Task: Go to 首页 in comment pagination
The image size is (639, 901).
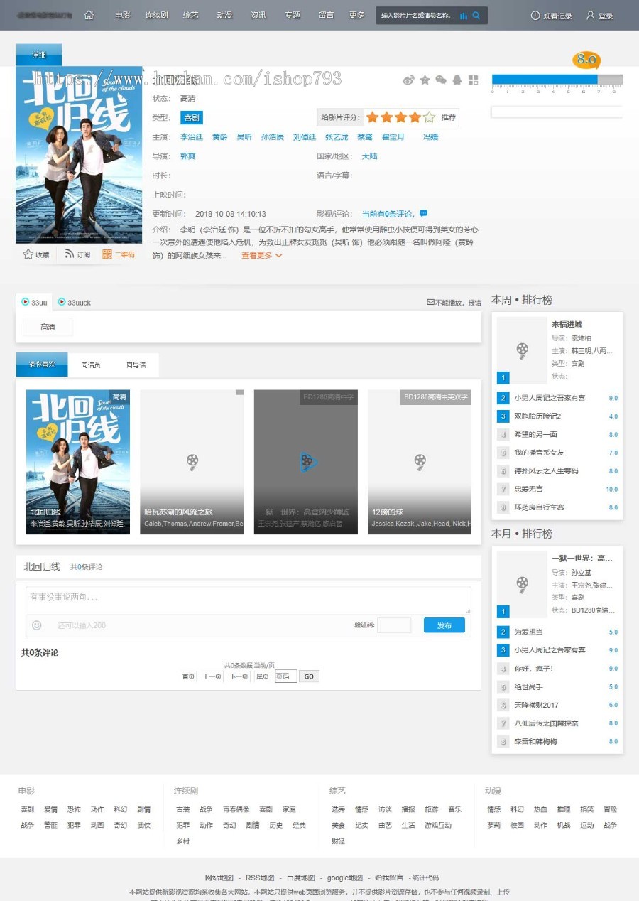Action: click(x=188, y=676)
